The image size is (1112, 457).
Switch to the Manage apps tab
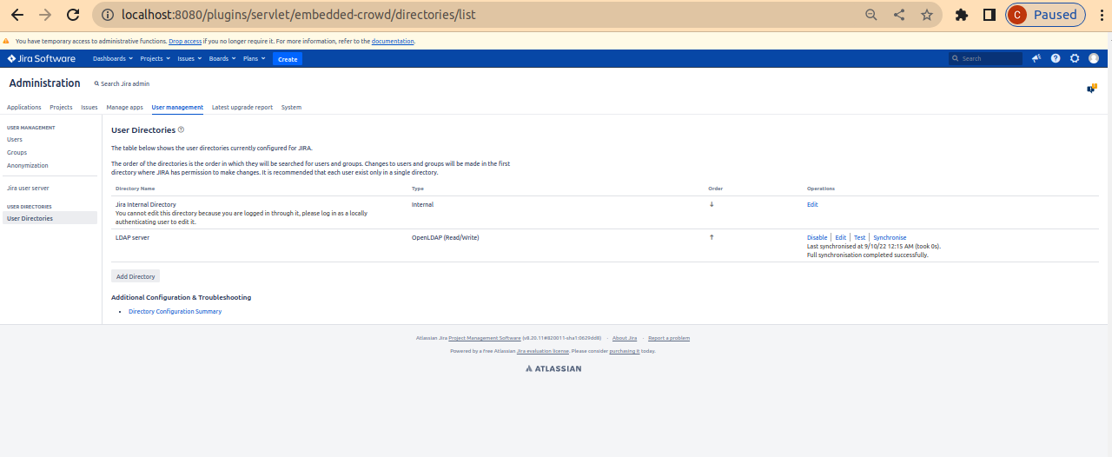pyautogui.click(x=125, y=108)
